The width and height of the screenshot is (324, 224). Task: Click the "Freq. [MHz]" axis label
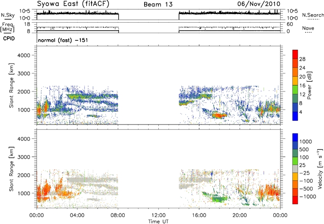pyautogui.click(x=7, y=27)
